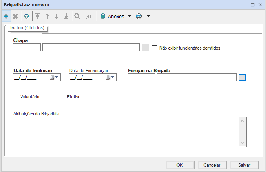
Task: Go to next record down arrow
Action: [57, 17]
